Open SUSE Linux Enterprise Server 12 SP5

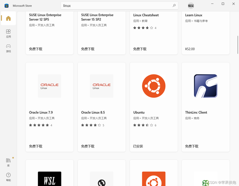click(49, 33)
